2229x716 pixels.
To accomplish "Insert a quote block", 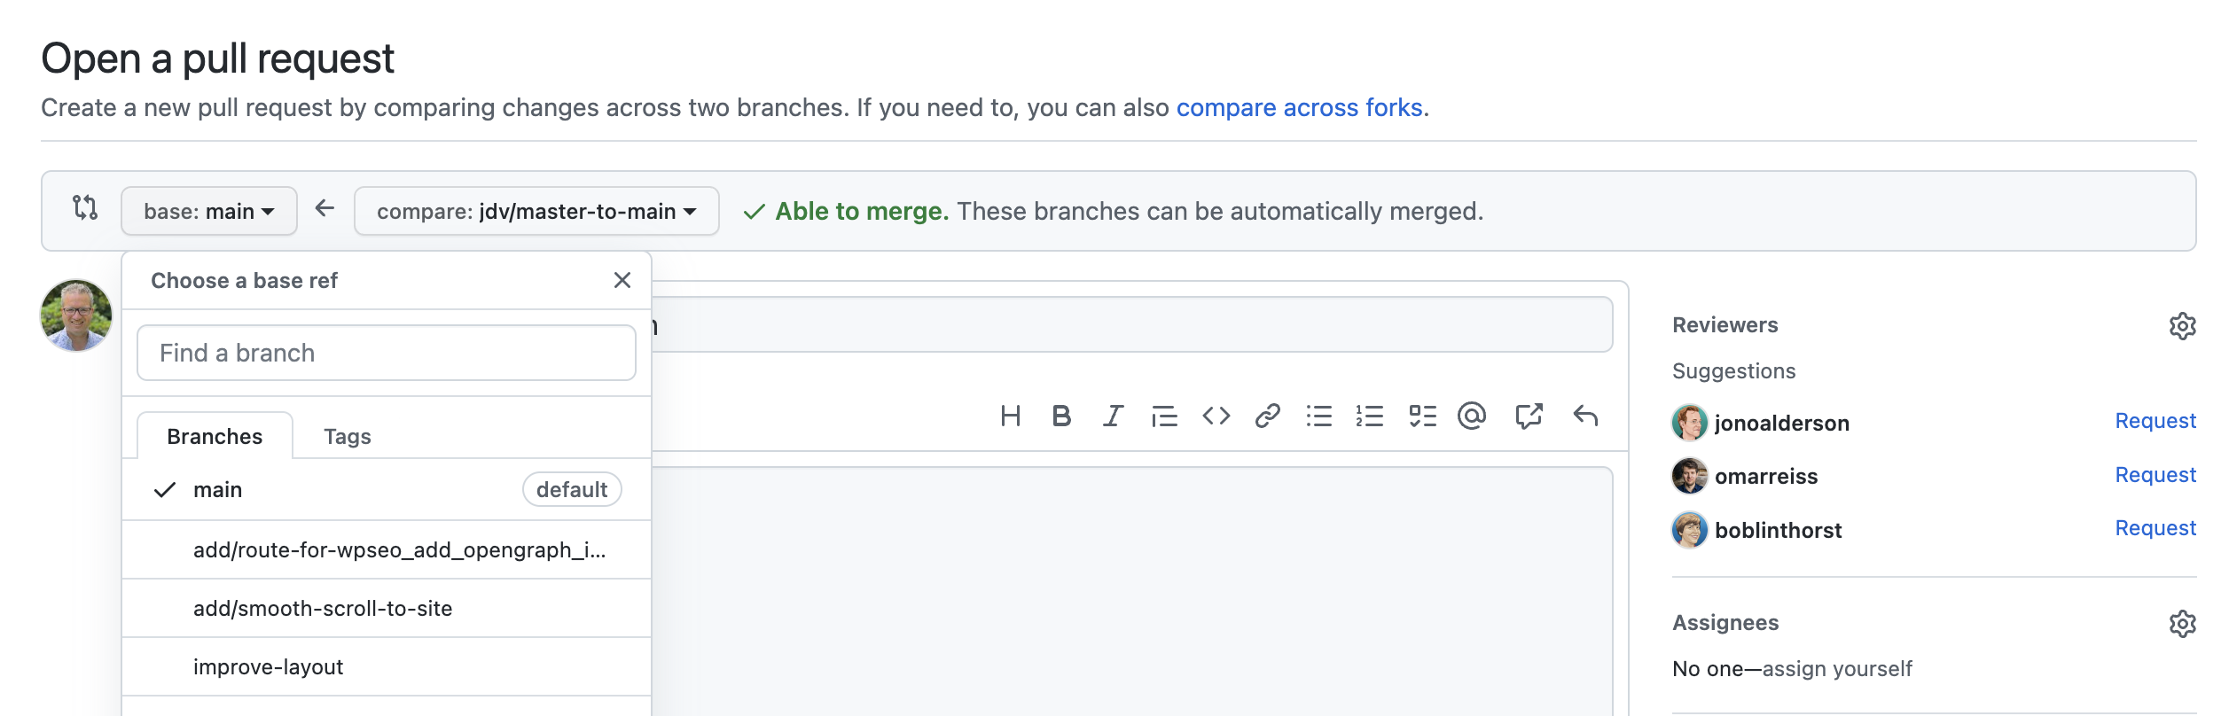I will (1165, 415).
